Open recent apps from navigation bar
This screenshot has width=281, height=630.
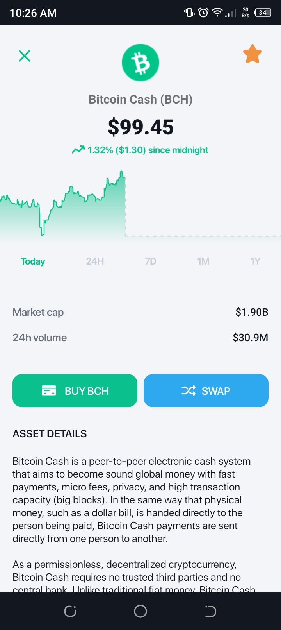click(x=70, y=611)
